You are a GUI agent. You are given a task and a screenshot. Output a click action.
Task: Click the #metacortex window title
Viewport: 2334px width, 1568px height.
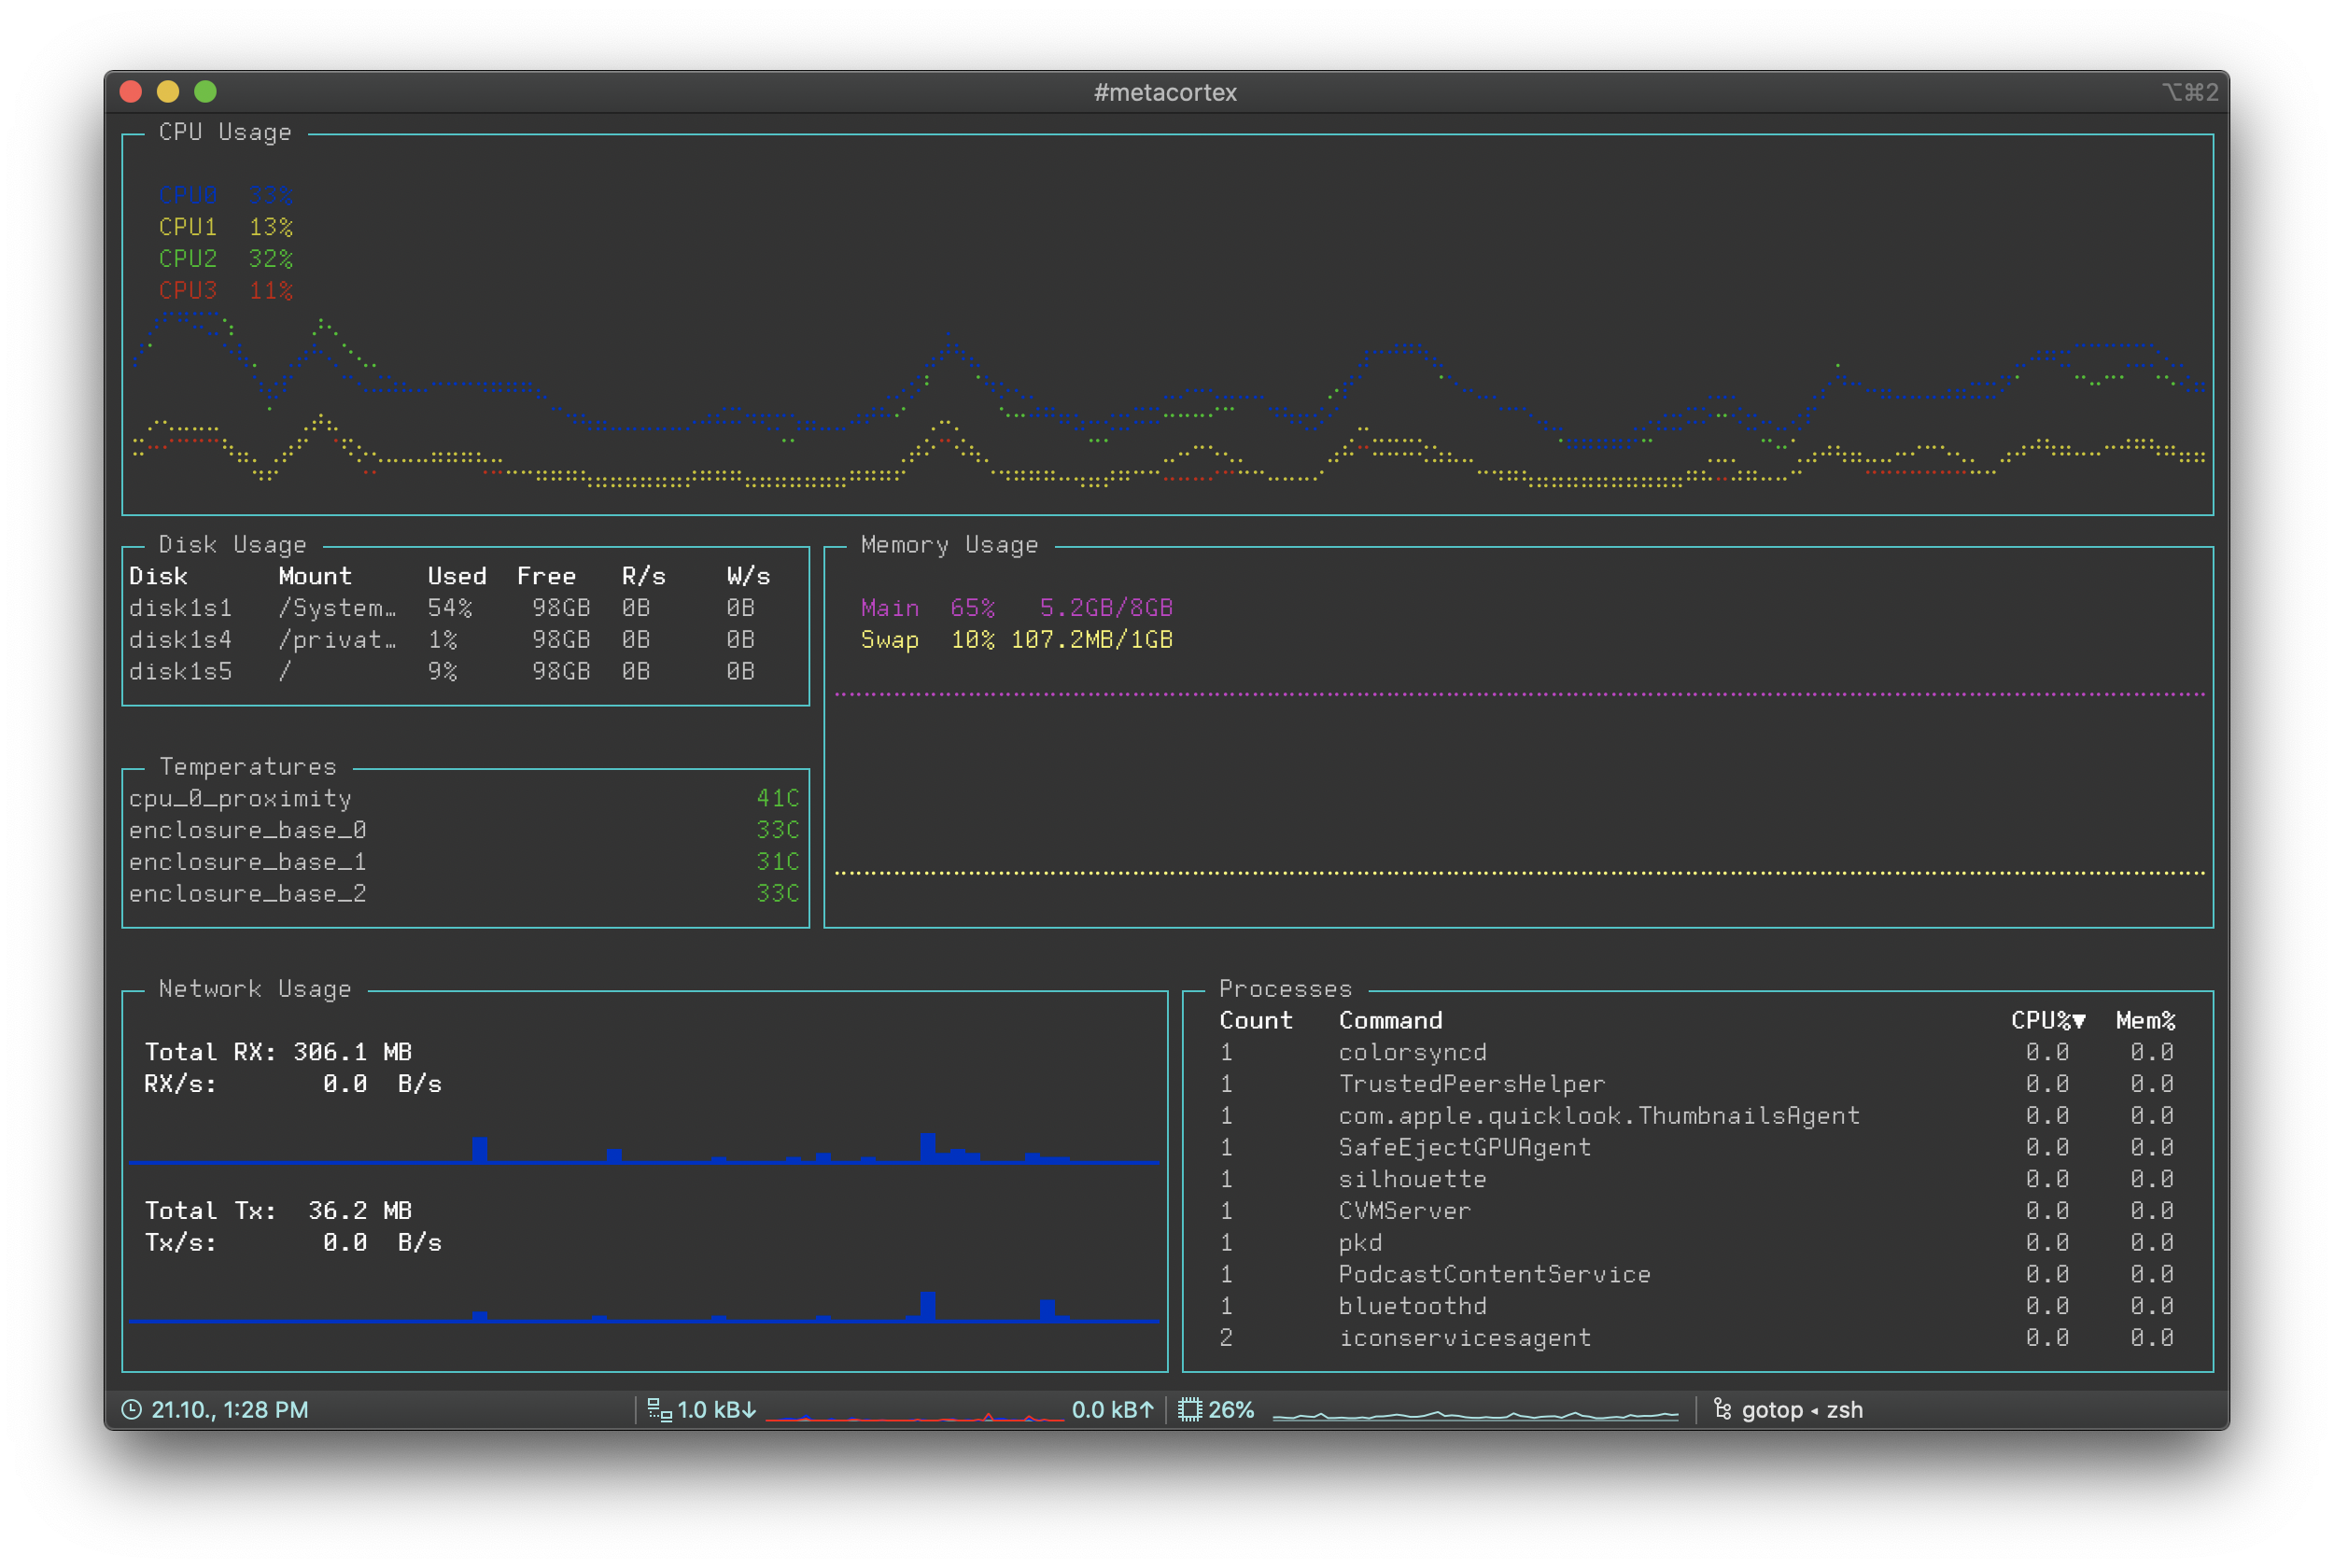(x=1165, y=92)
